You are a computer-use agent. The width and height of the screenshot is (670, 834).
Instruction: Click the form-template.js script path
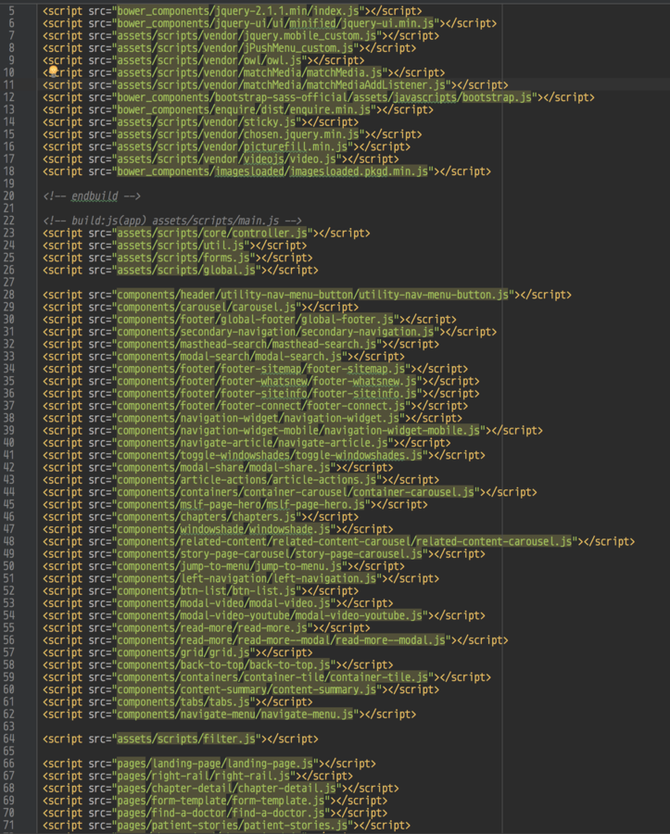pos(221,801)
